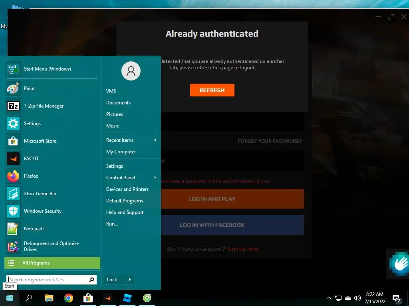This screenshot has height=306, width=409.
Task: Open My Computer
Action: tap(121, 152)
